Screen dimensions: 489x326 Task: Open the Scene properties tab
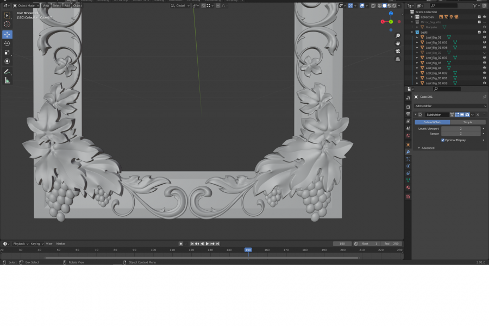click(x=408, y=129)
